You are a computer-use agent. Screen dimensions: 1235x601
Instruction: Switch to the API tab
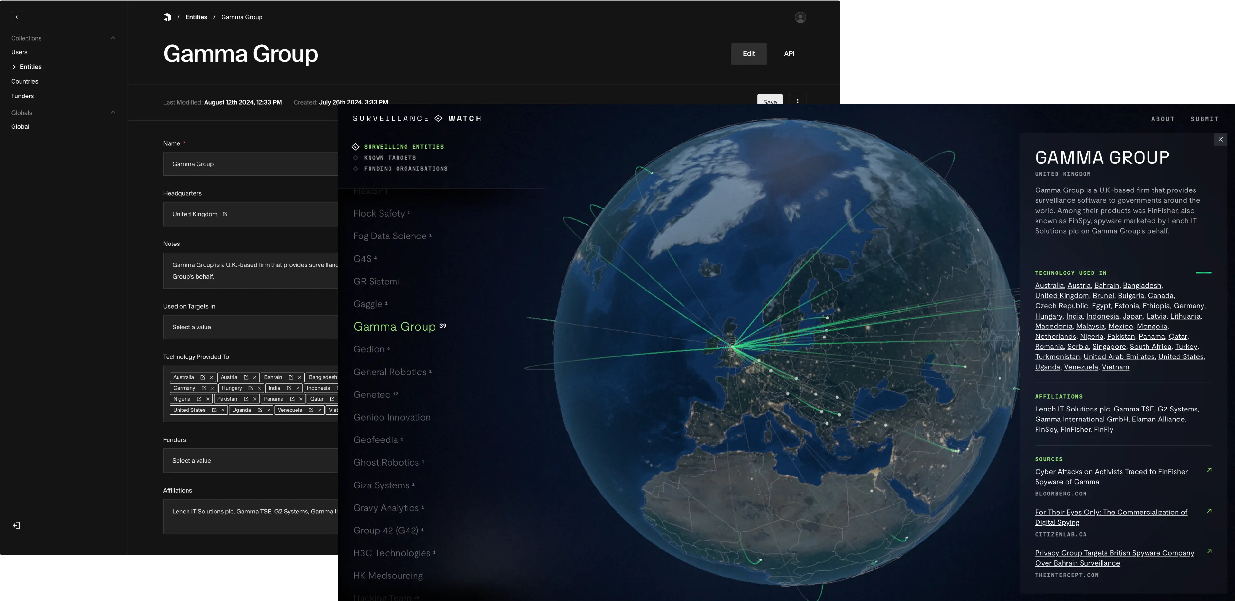point(789,54)
